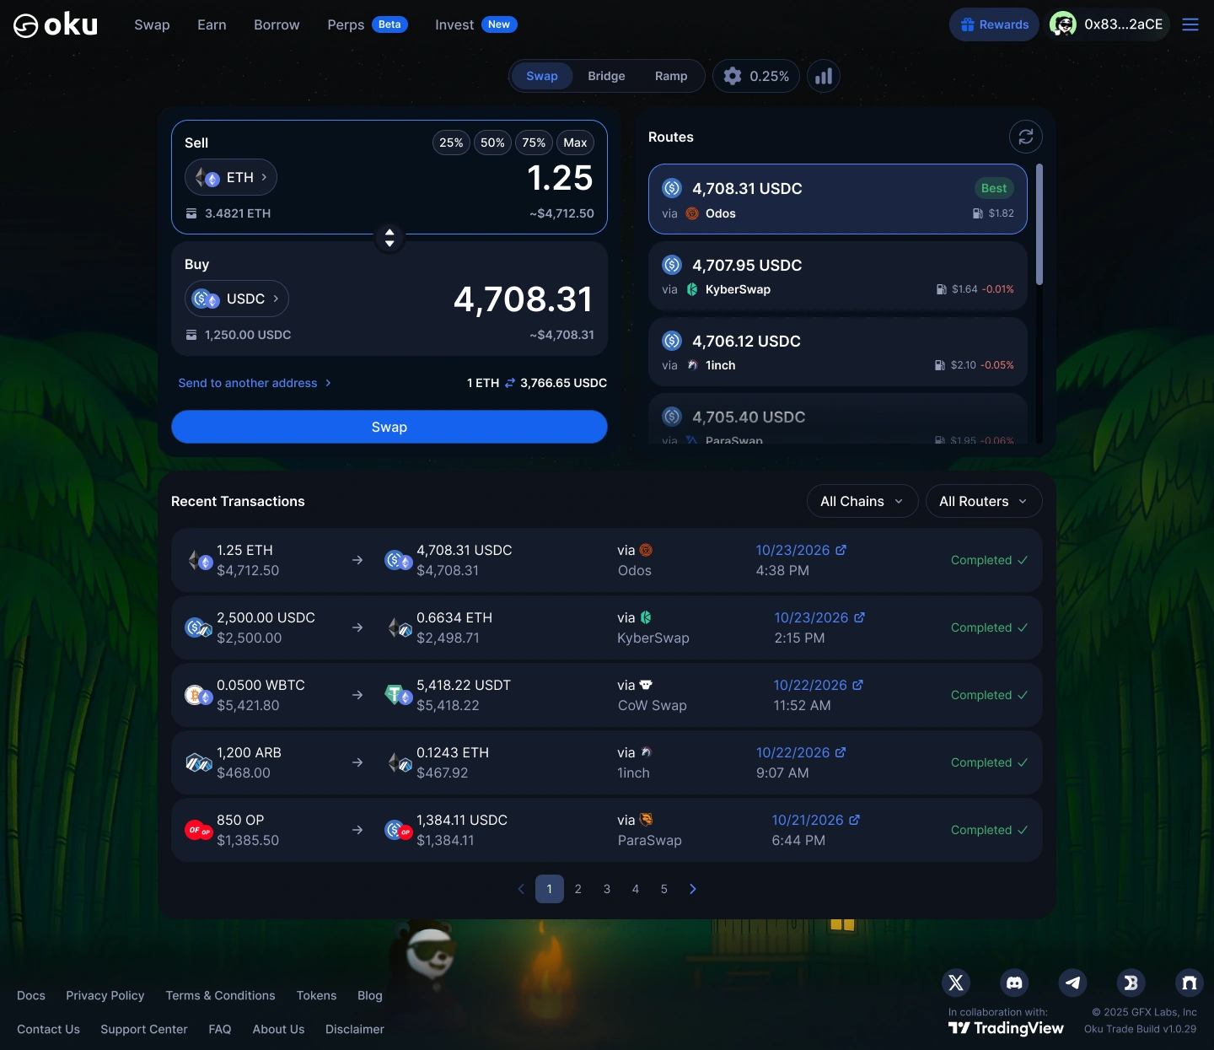Switch to the Bridge tab
The height and width of the screenshot is (1050, 1214).
click(x=606, y=76)
